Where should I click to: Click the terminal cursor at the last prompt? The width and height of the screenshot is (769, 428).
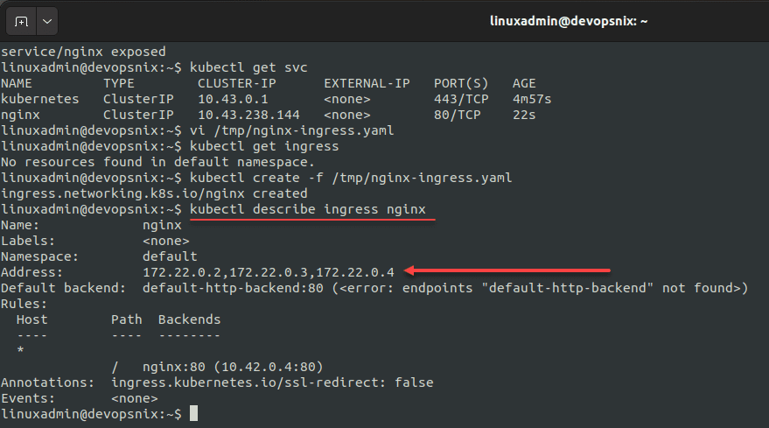tap(193, 413)
